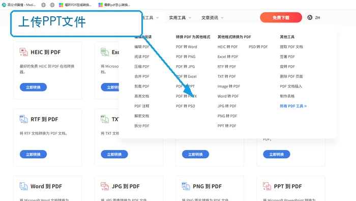Screen dimensions: 356x201
Task: Choose PDF 转 JPG
Action: pyautogui.click(x=185, y=67)
